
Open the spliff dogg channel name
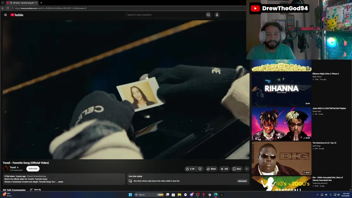[x=317, y=146]
